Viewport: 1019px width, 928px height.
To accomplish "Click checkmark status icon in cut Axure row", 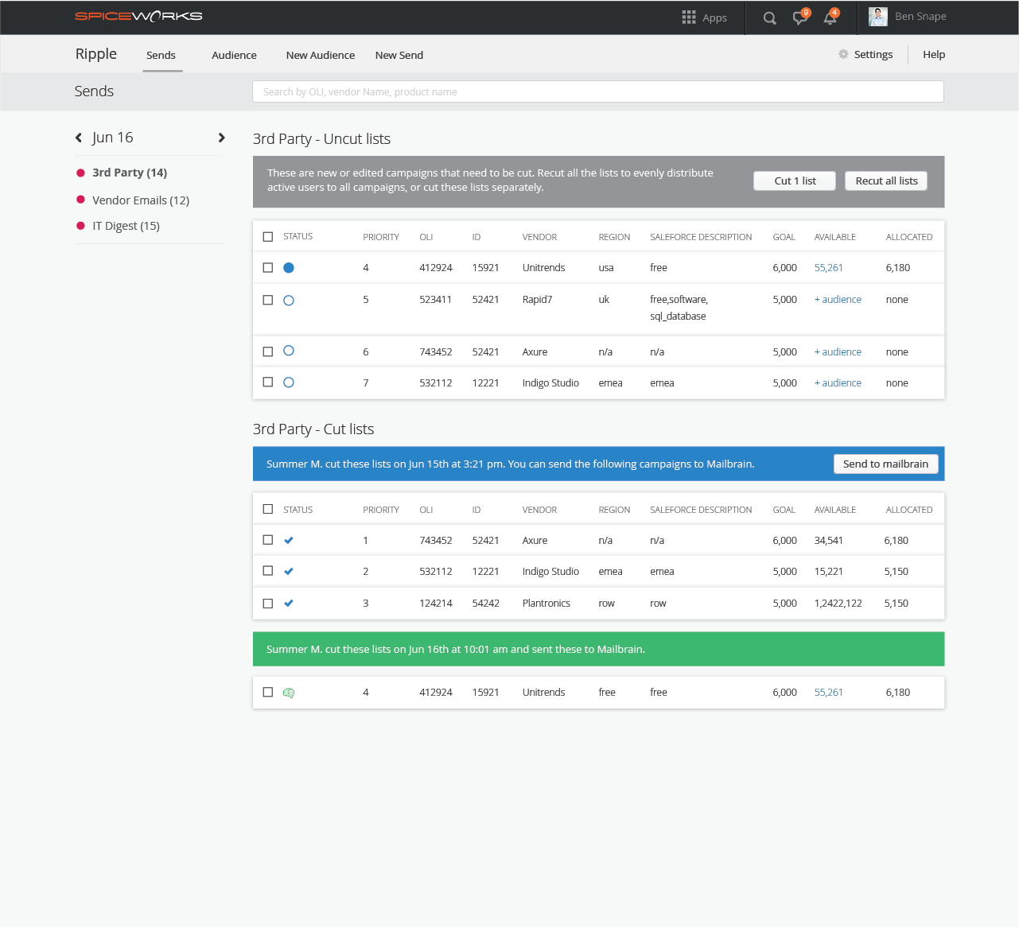I will point(289,541).
